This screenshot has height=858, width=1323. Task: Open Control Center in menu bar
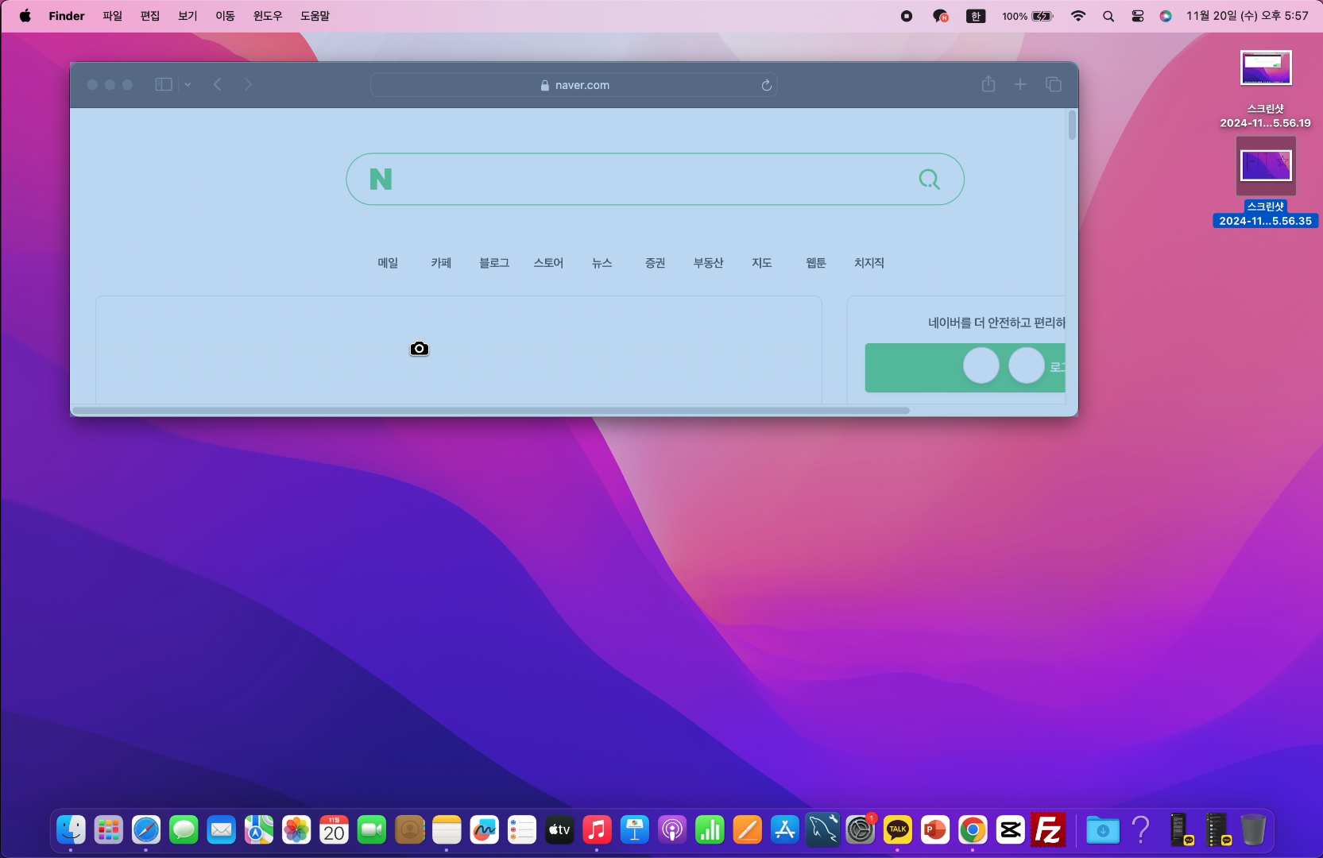pyautogui.click(x=1138, y=16)
